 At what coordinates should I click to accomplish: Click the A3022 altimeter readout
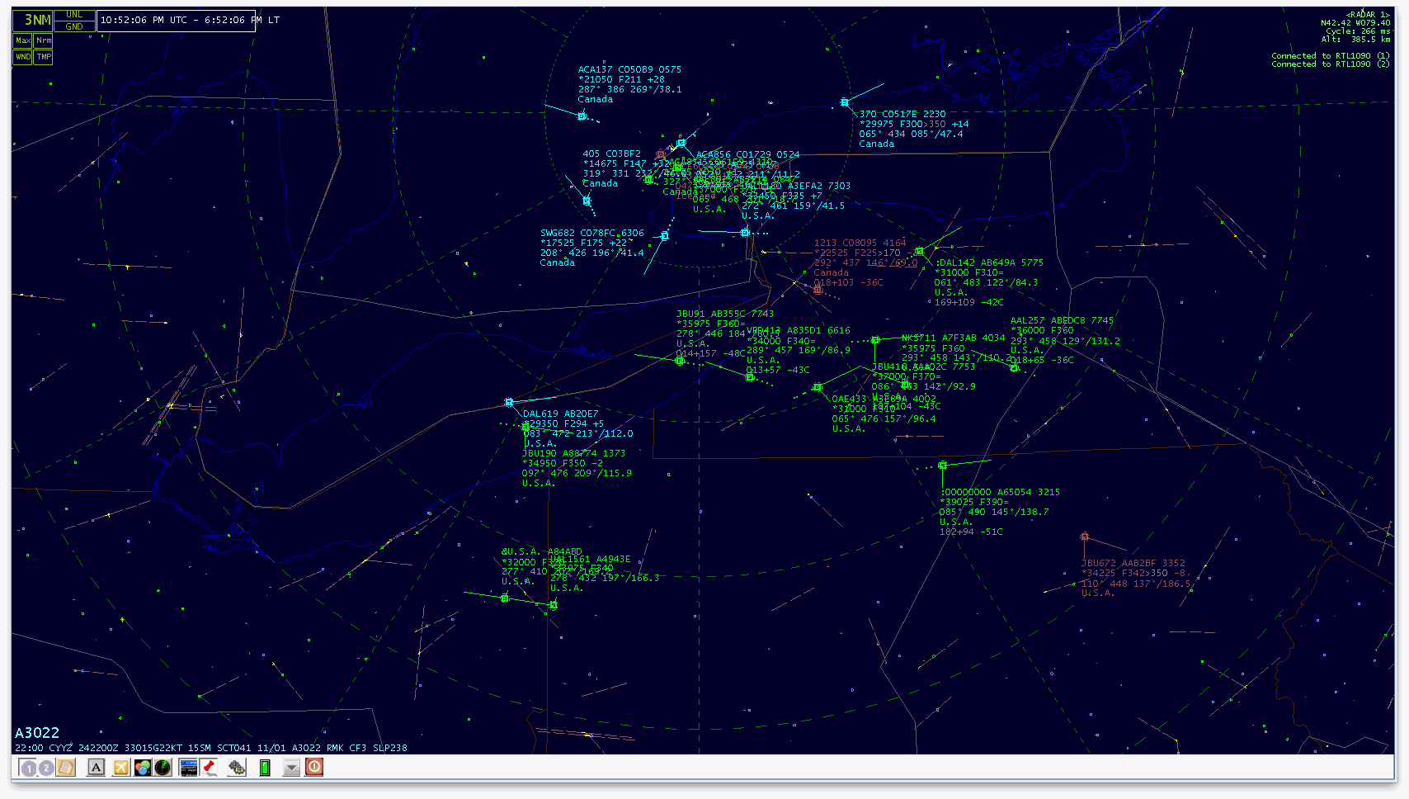pyautogui.click(x=37, y=733)
